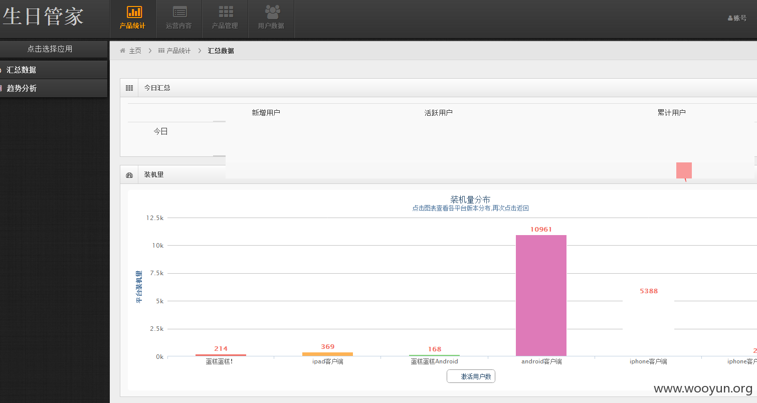Screen dimensions: 757x403
Task: Click the 新增用户 column header
Action: (266, 113)
